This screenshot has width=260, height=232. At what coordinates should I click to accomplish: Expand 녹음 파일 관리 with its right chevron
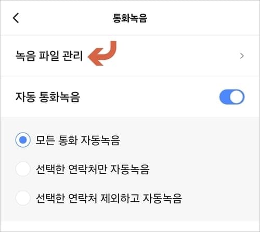pos(242,56)
